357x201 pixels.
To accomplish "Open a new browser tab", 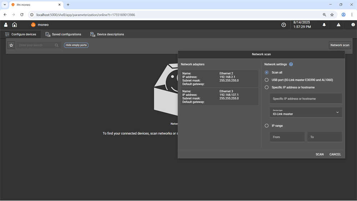I will [68, 5].
